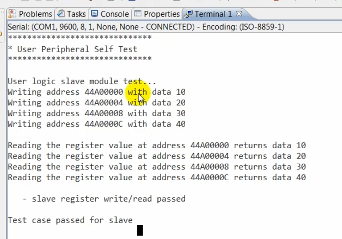Select the Properties tab
The height and width of the screenshot is (239, 342).
pyautogui.click(x=162, y=14)
